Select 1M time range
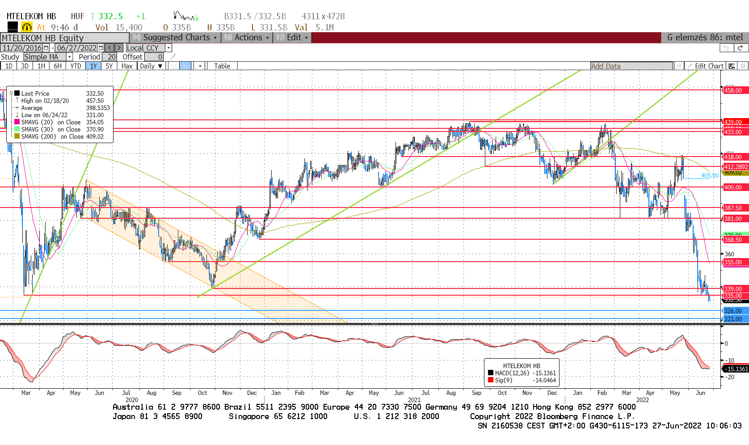 41,66
